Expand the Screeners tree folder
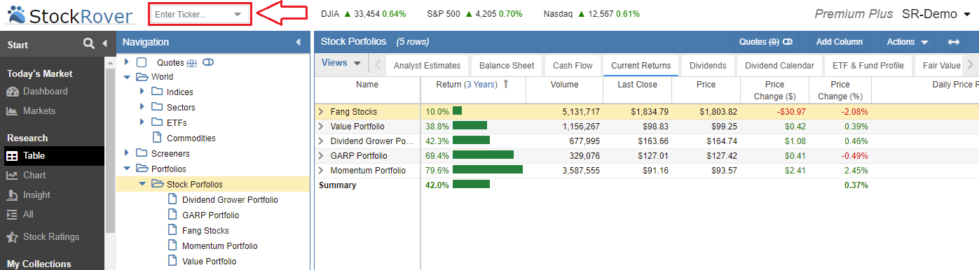This screenshot has height=270, width=979. pyautogui.click(x=127, y=153)
